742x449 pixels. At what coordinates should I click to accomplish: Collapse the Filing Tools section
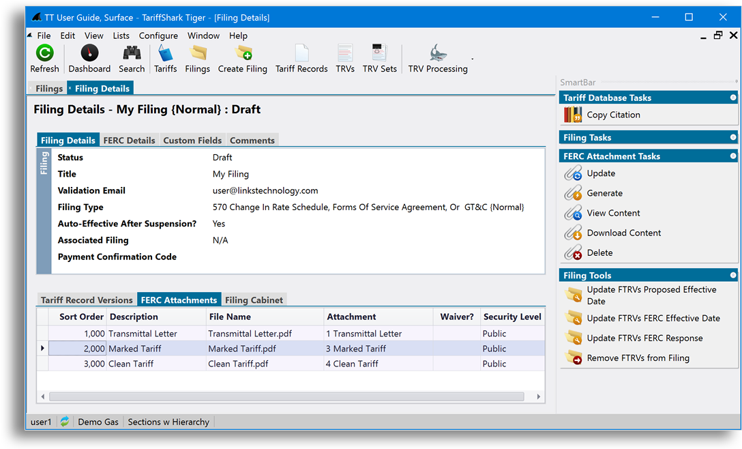pos(733,275)
